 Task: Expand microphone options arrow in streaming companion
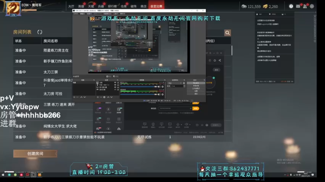(181, 125)
